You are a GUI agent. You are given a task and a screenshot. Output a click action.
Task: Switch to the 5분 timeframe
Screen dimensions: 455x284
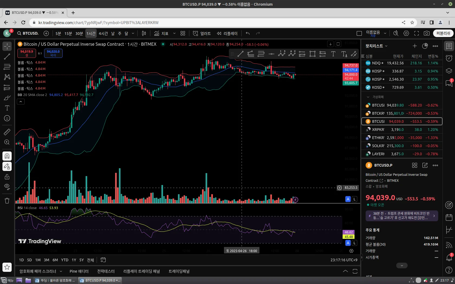[58, 33]
